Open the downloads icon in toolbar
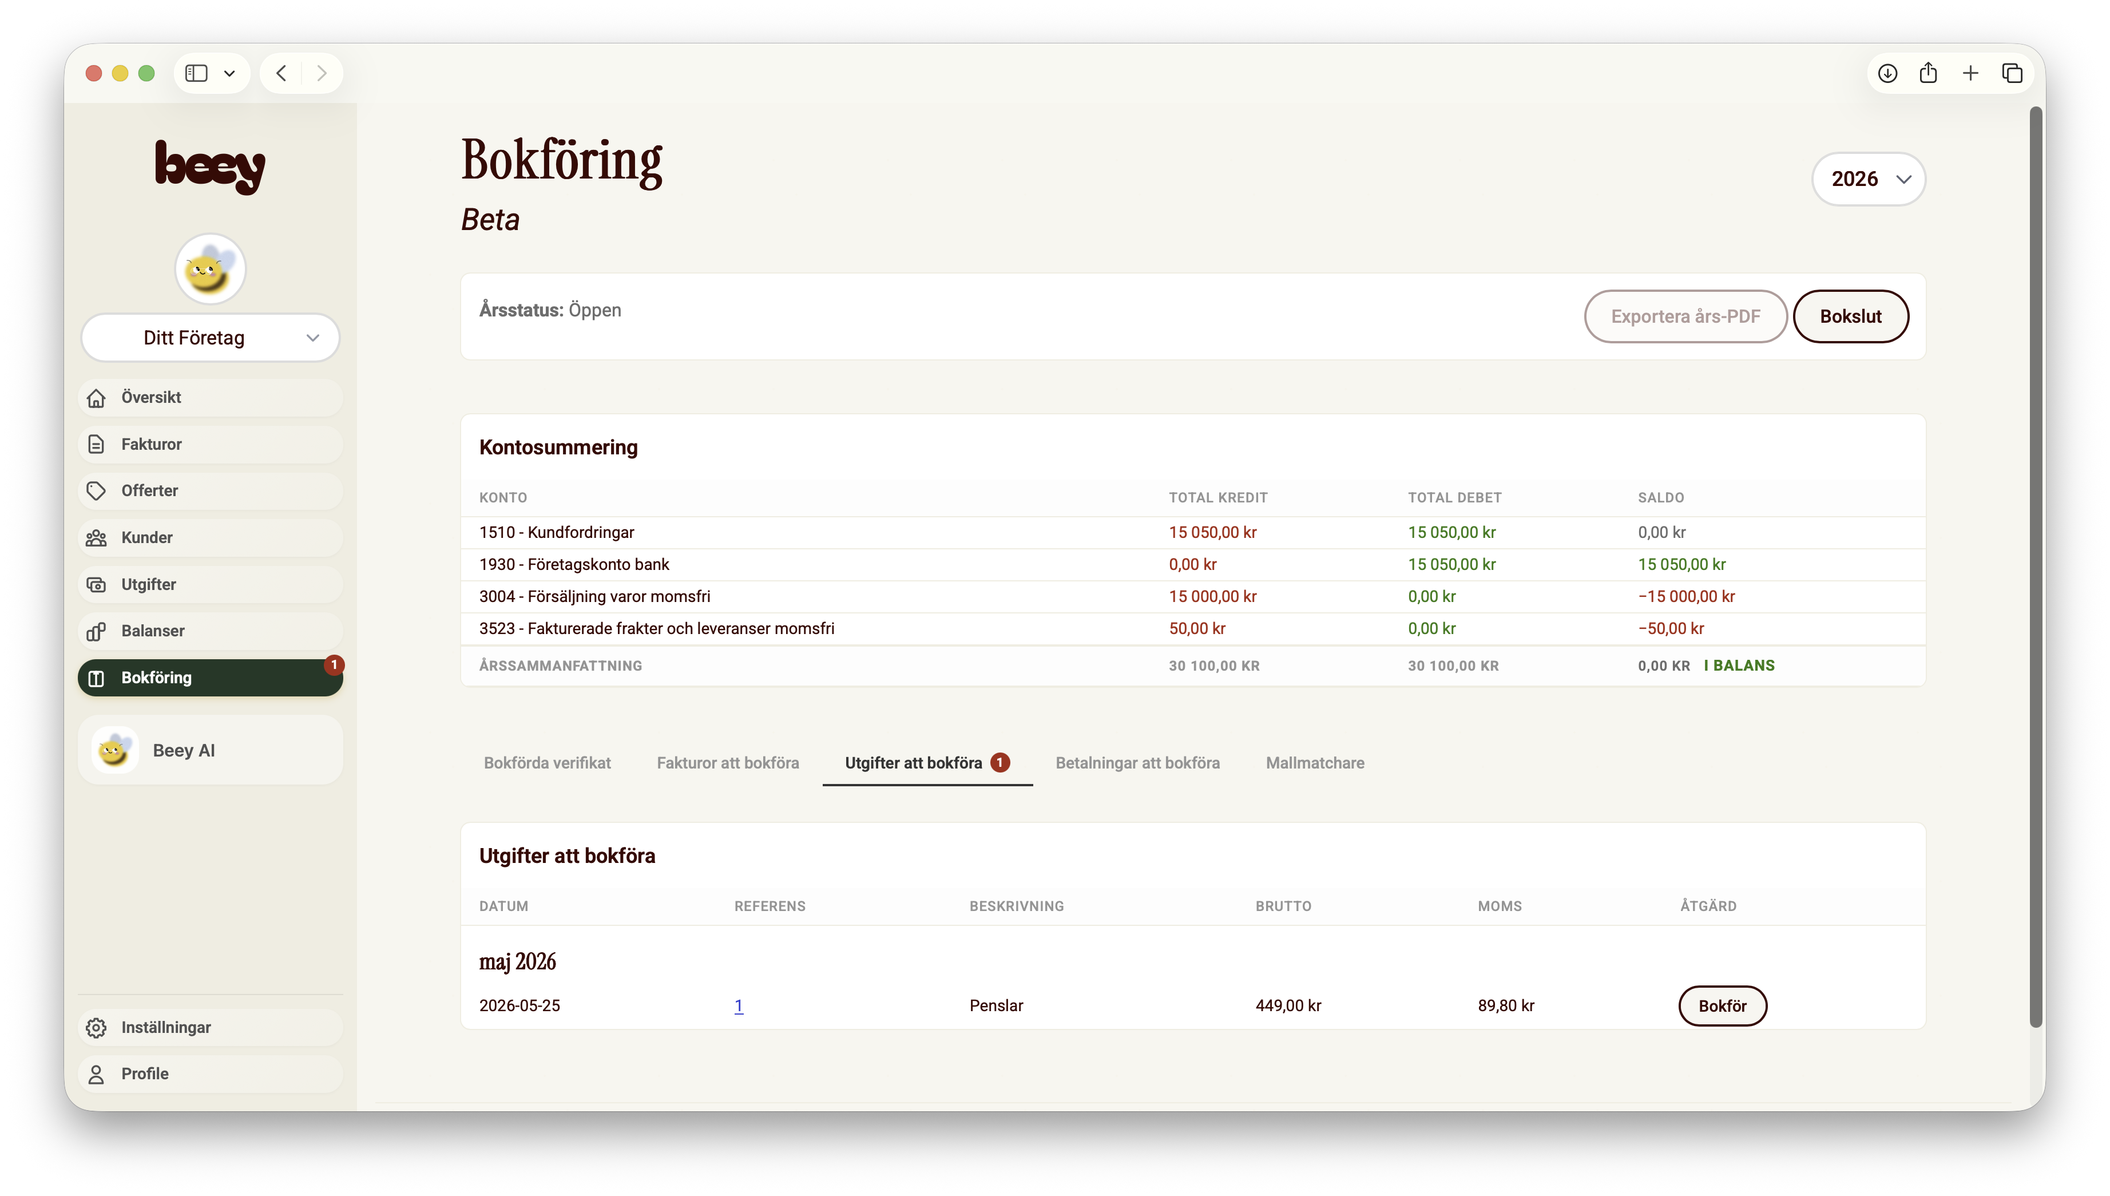Screen dimensions: 2110x1196 click(x=1887, y=73)
